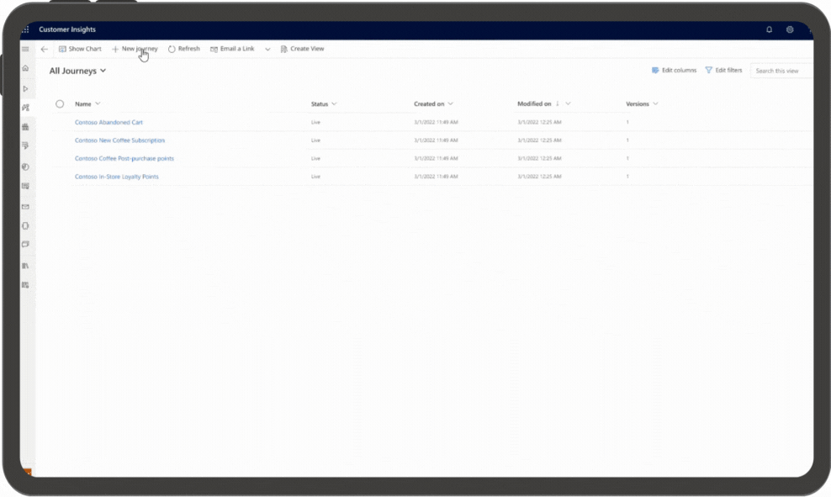Open the Versions column header menu
831x497 pixels.
(x=642, y=103)
